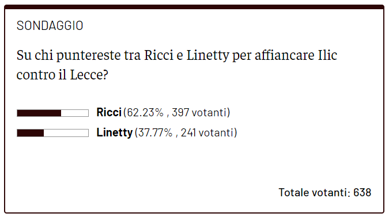Click the Ricci result progress bar
The height and width of the screenshot is (217, 389).
pos(52,113)
